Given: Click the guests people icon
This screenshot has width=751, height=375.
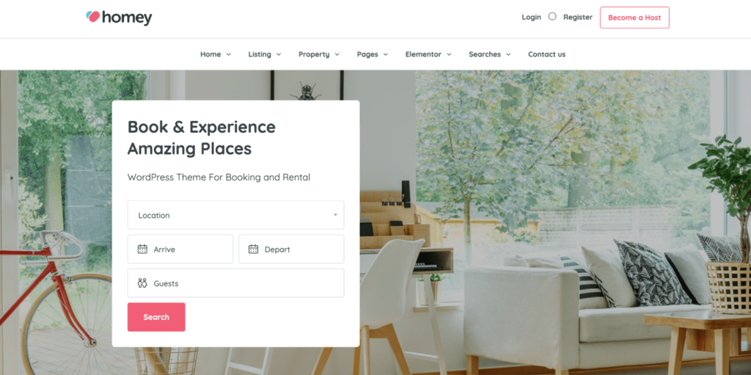Looking at the screenshot, I should (x=142, y=283).
